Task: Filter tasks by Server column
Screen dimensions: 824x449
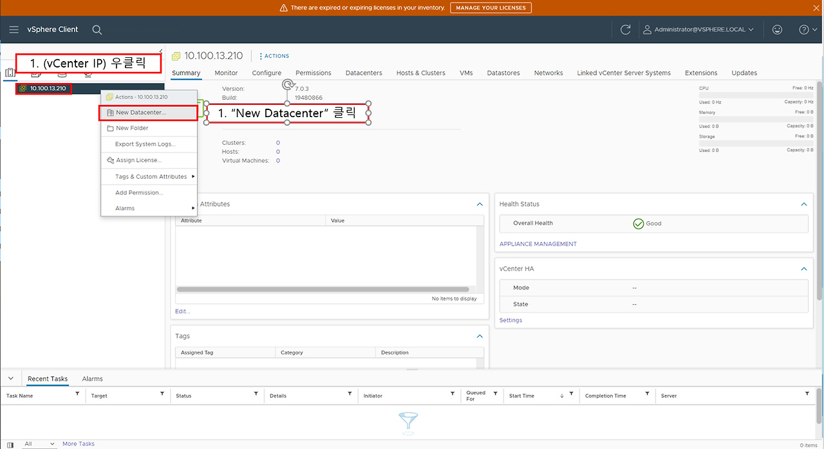Action: click(807, 393)
